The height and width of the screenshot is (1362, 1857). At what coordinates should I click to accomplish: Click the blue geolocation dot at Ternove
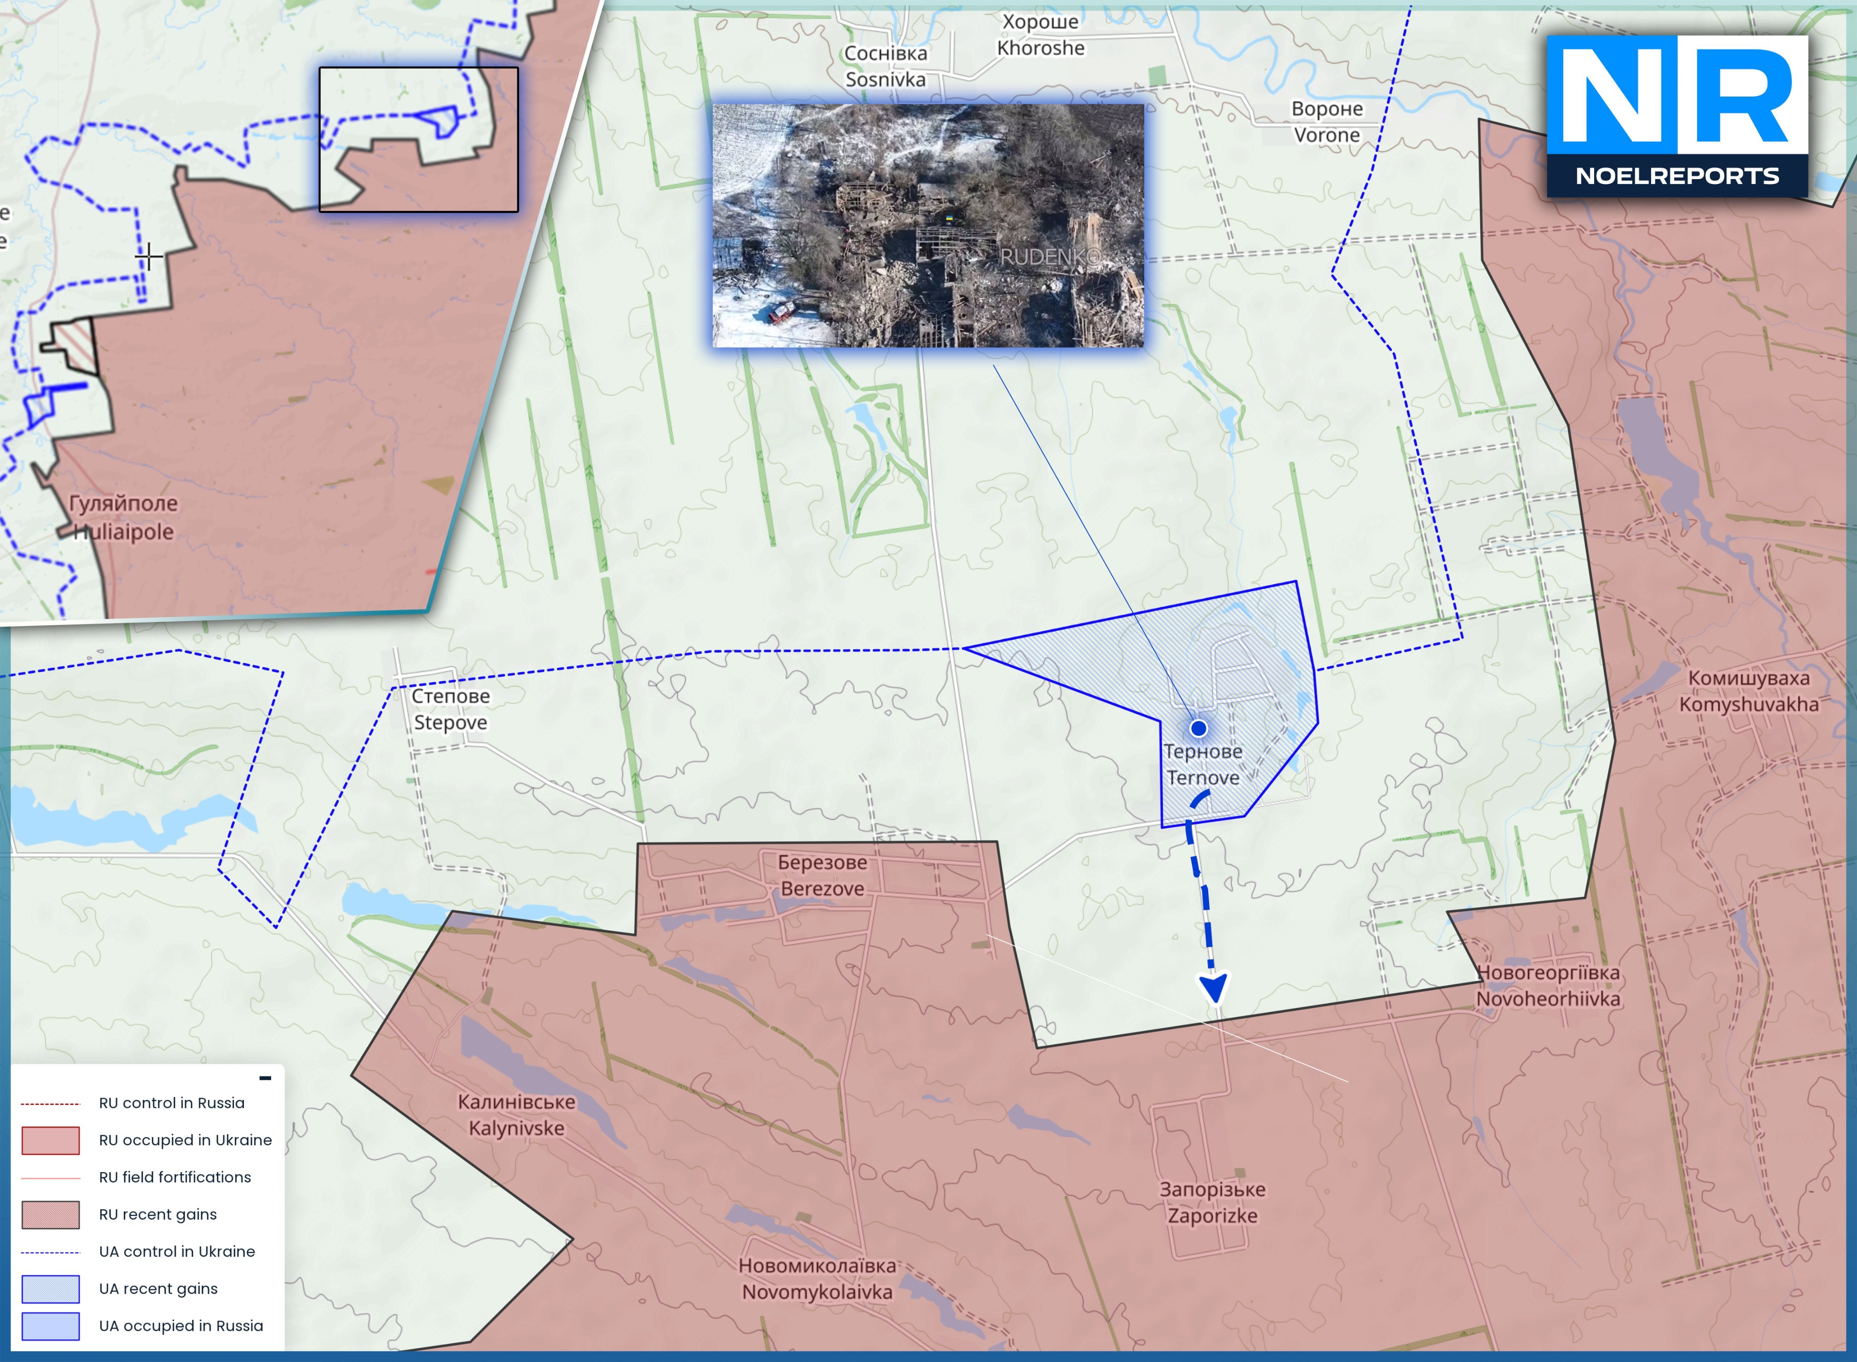tap(1198, 728)
